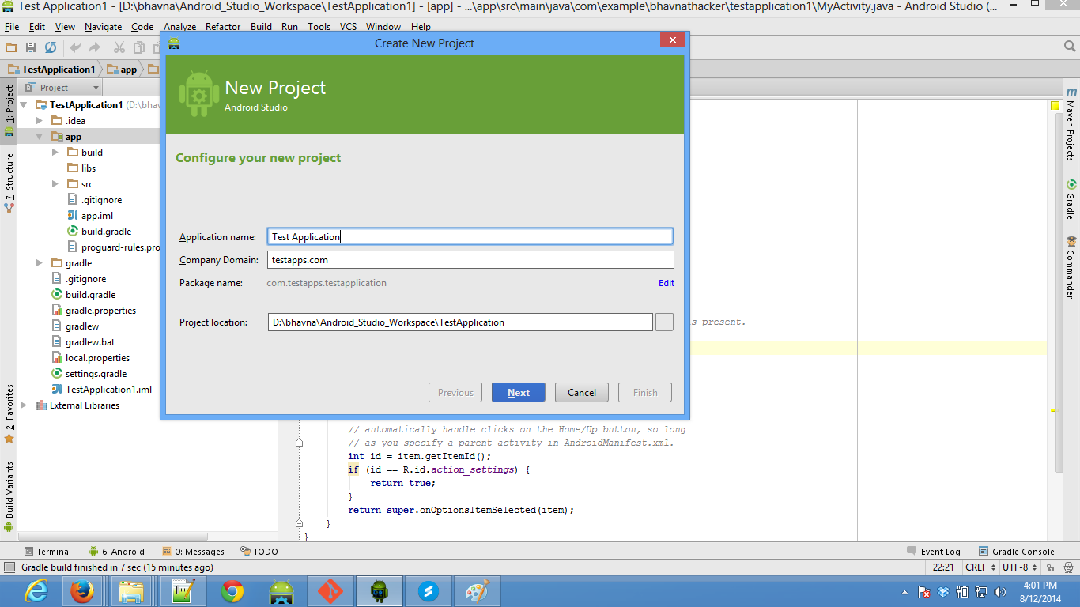Image resolution: width=1080 pixels, height=607 pixels.
Task: Click the Company Domain input field
Action: (x=470, y=259)
